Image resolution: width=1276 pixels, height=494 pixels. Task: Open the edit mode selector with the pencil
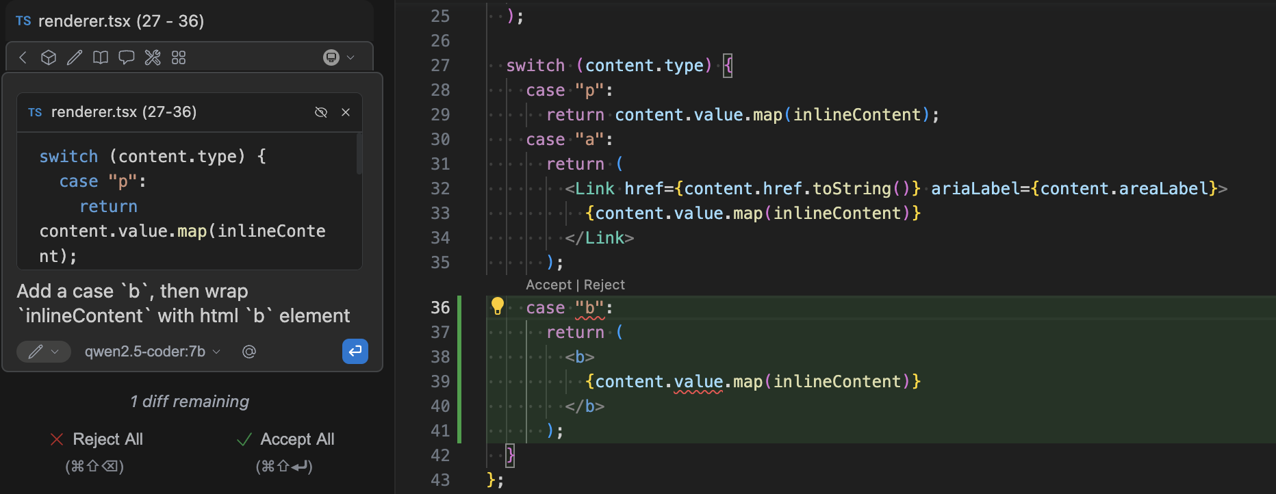coord(44,352)
